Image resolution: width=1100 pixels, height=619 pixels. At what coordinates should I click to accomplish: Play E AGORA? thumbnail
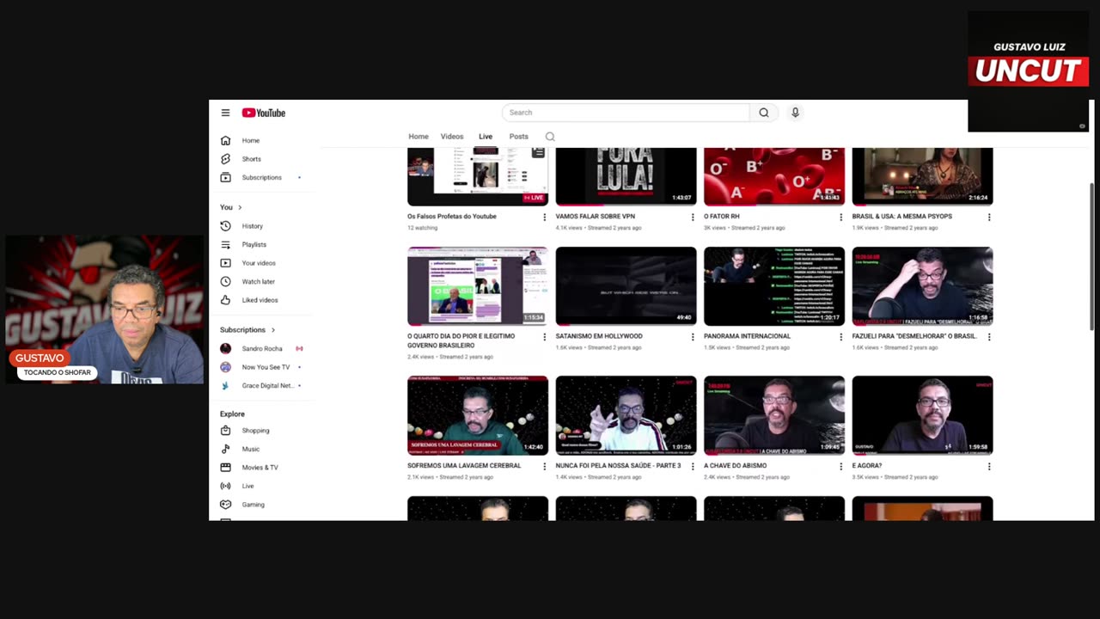tap(923, 415)
